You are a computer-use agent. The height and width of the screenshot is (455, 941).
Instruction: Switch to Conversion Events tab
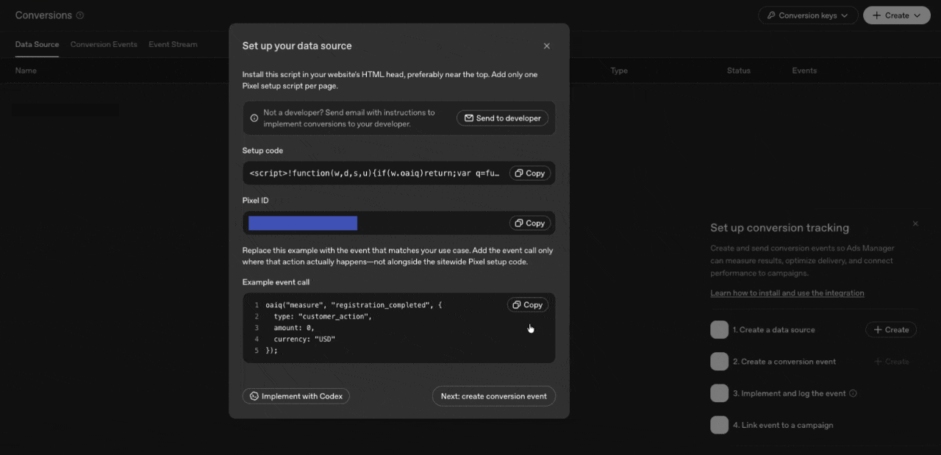tap(104, 45)
